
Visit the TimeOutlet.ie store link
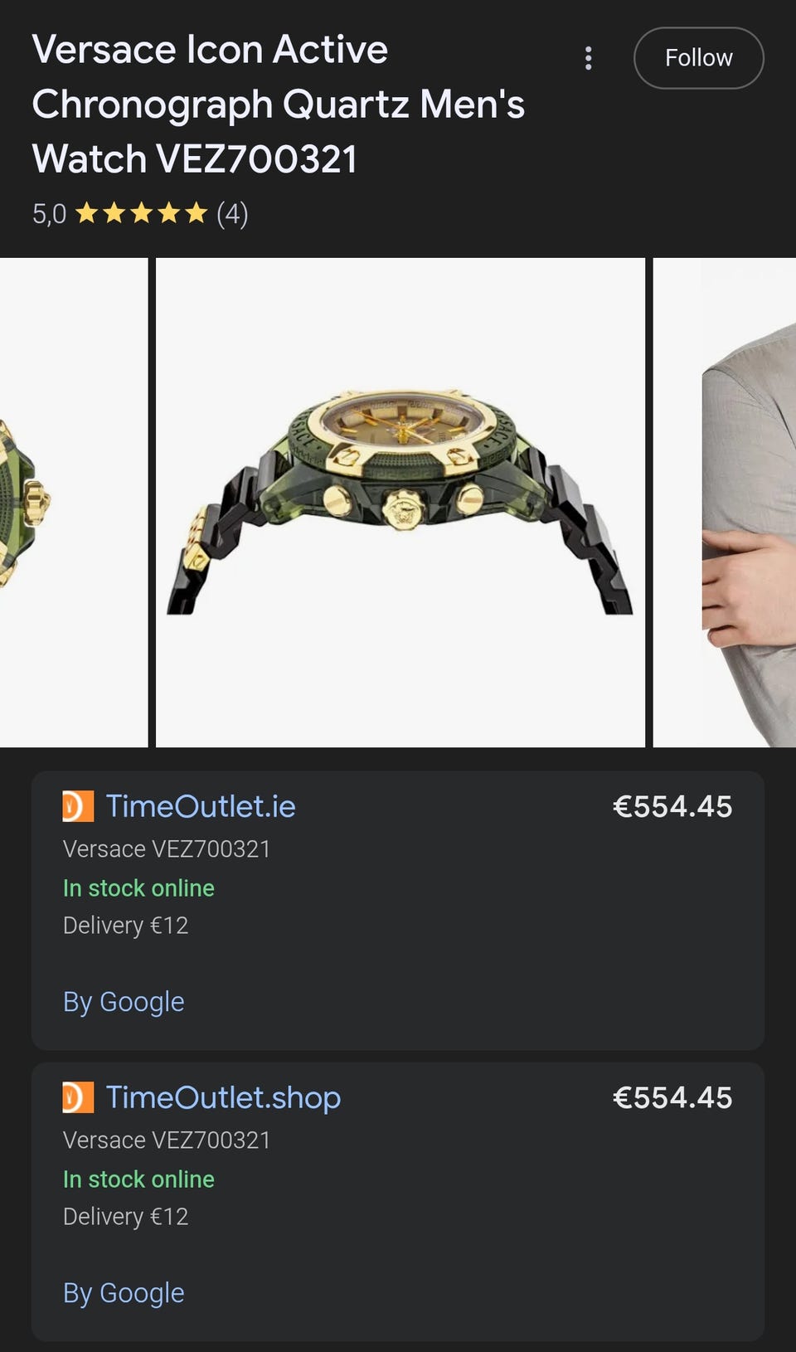click(x=201, y=806)
